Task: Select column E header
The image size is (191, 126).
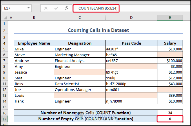Action: [170, 18]
